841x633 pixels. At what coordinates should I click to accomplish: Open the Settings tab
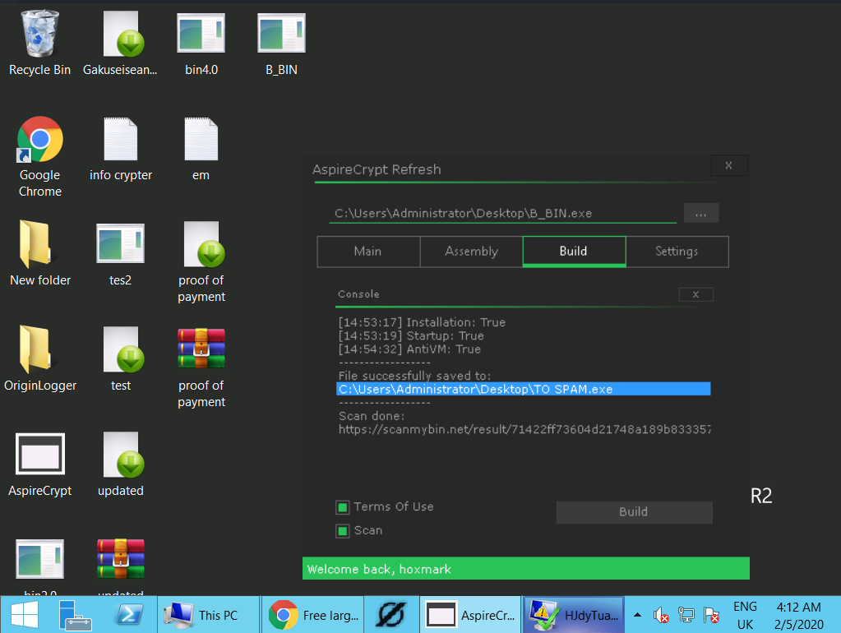(677, 252)
